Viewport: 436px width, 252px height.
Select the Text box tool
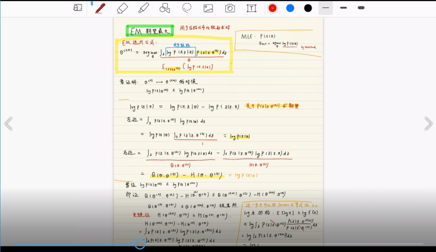(252, 8)
